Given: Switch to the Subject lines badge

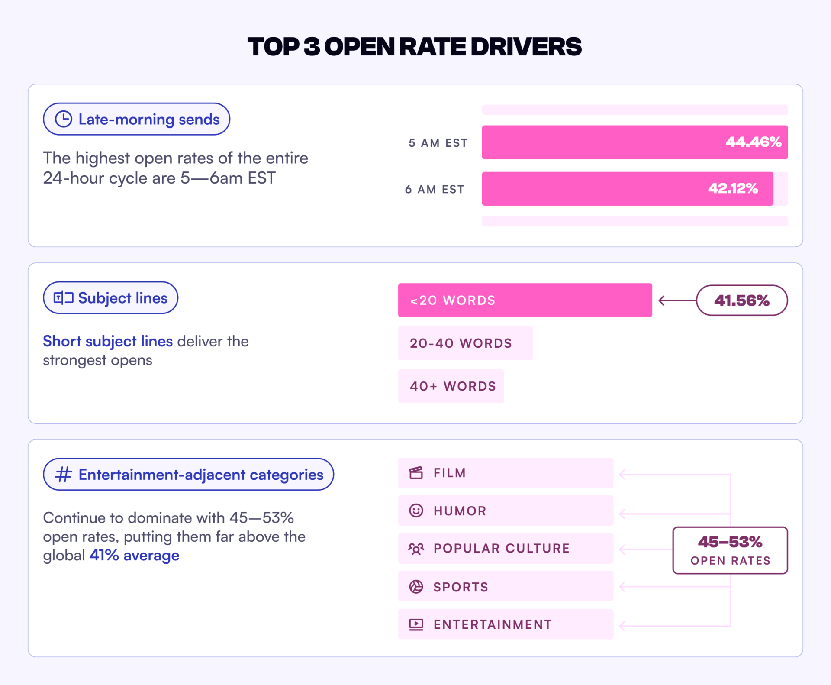Looking at the screenshot, I should pyautogui.click(x=110, y=297).
